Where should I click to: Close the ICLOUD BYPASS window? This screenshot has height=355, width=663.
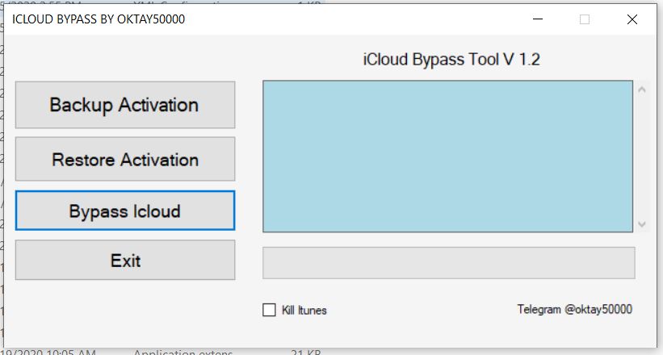[632, 19]
